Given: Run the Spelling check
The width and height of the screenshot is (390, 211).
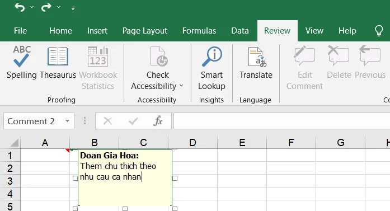Looking at the screenshot, I should 21,62.
